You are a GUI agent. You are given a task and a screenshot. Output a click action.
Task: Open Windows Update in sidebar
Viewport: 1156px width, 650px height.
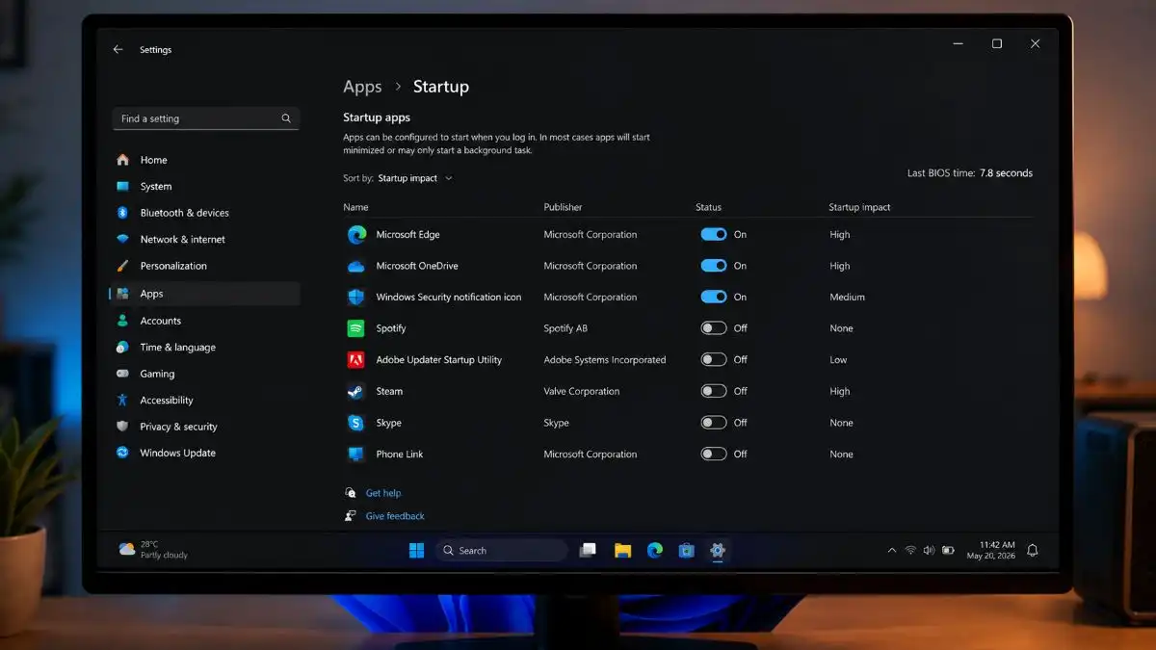click(205, 453)
